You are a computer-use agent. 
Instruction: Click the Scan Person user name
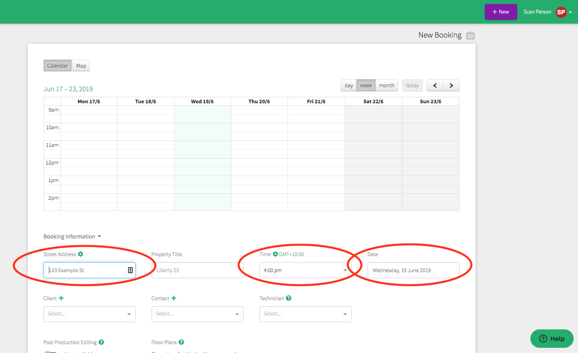537,12
